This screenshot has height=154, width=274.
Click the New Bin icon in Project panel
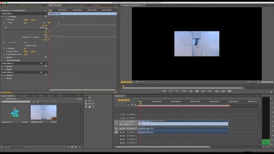[x=72, y=147]
